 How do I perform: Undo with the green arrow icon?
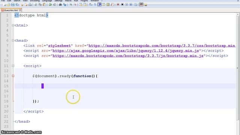click(50, 4)
